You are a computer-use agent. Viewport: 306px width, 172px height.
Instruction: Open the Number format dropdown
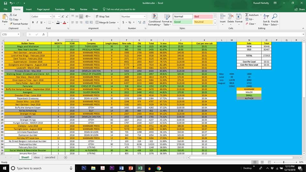pos(145,17)
